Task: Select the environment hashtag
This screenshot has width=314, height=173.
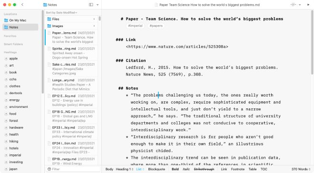Action: click(19, 107)
